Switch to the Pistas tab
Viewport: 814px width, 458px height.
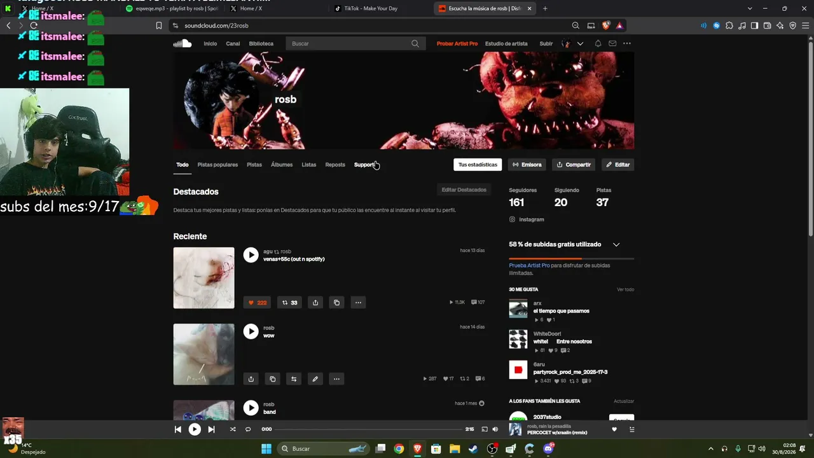coord(254,165)
